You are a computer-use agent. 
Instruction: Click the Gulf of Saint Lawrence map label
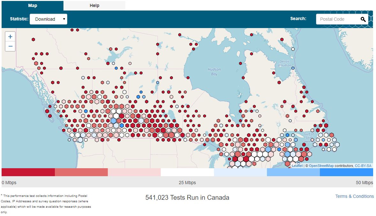[x=309, y=138]
